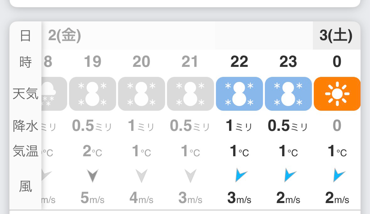Image resolution: width=370 pixels, height=214 pixels.
Task: Select the 気温 row label
Action: point(25,151)
